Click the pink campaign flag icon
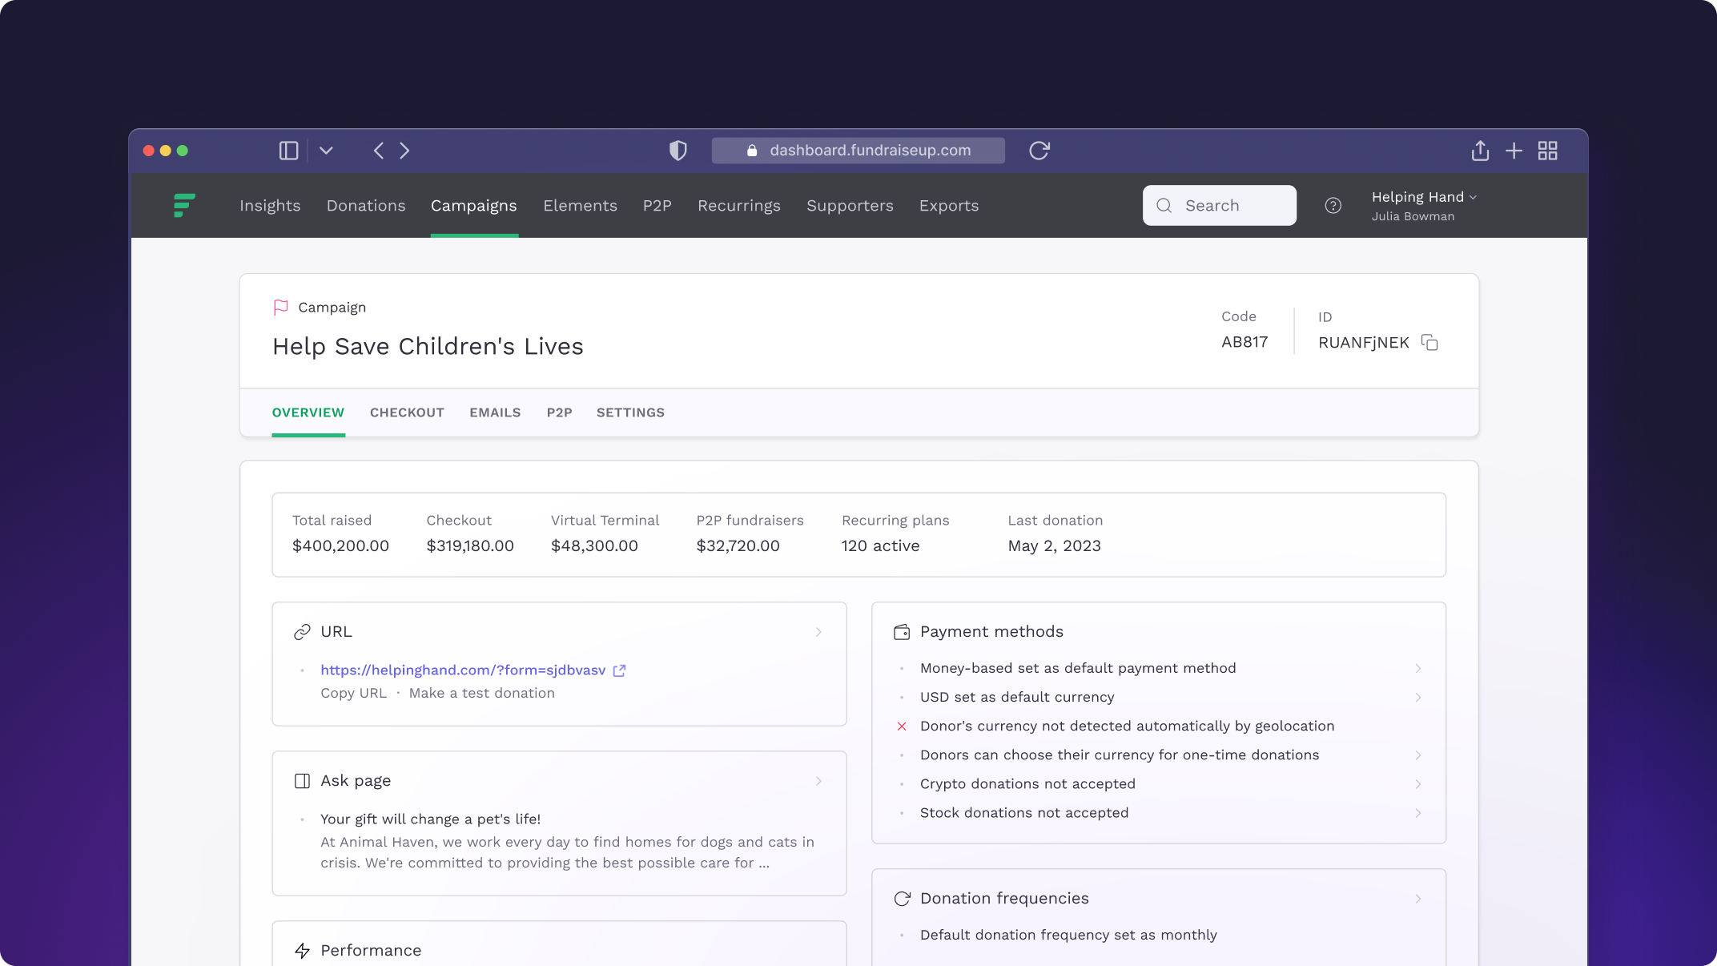 pos(280,308)
